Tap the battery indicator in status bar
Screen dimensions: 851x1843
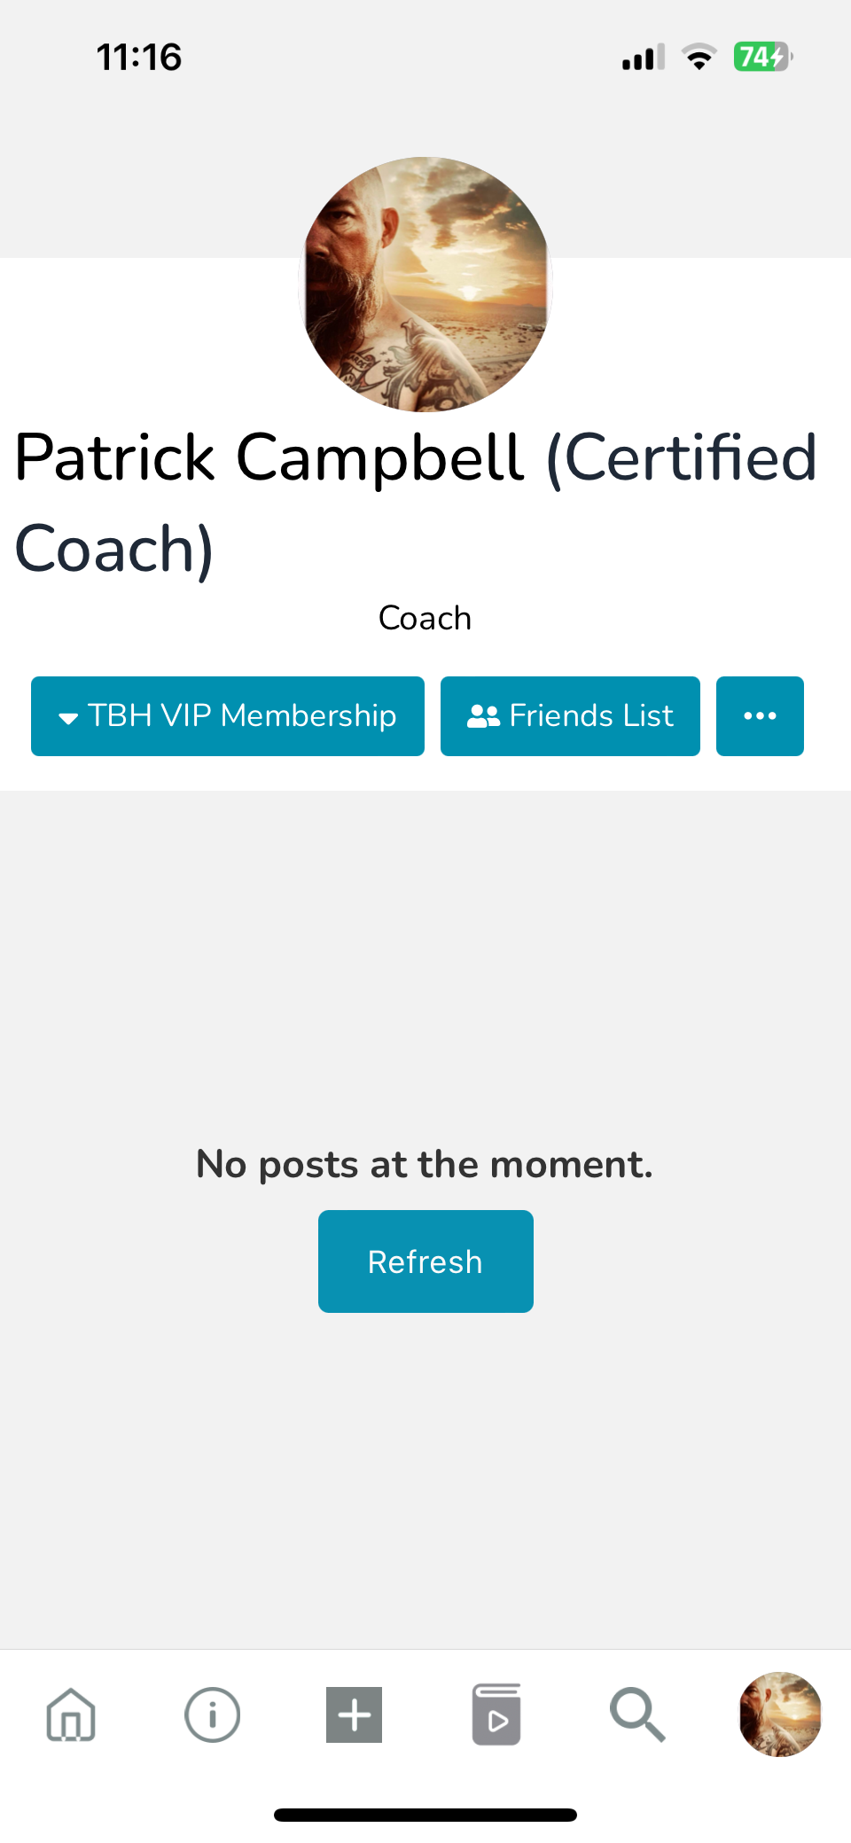tap(762, 58)
